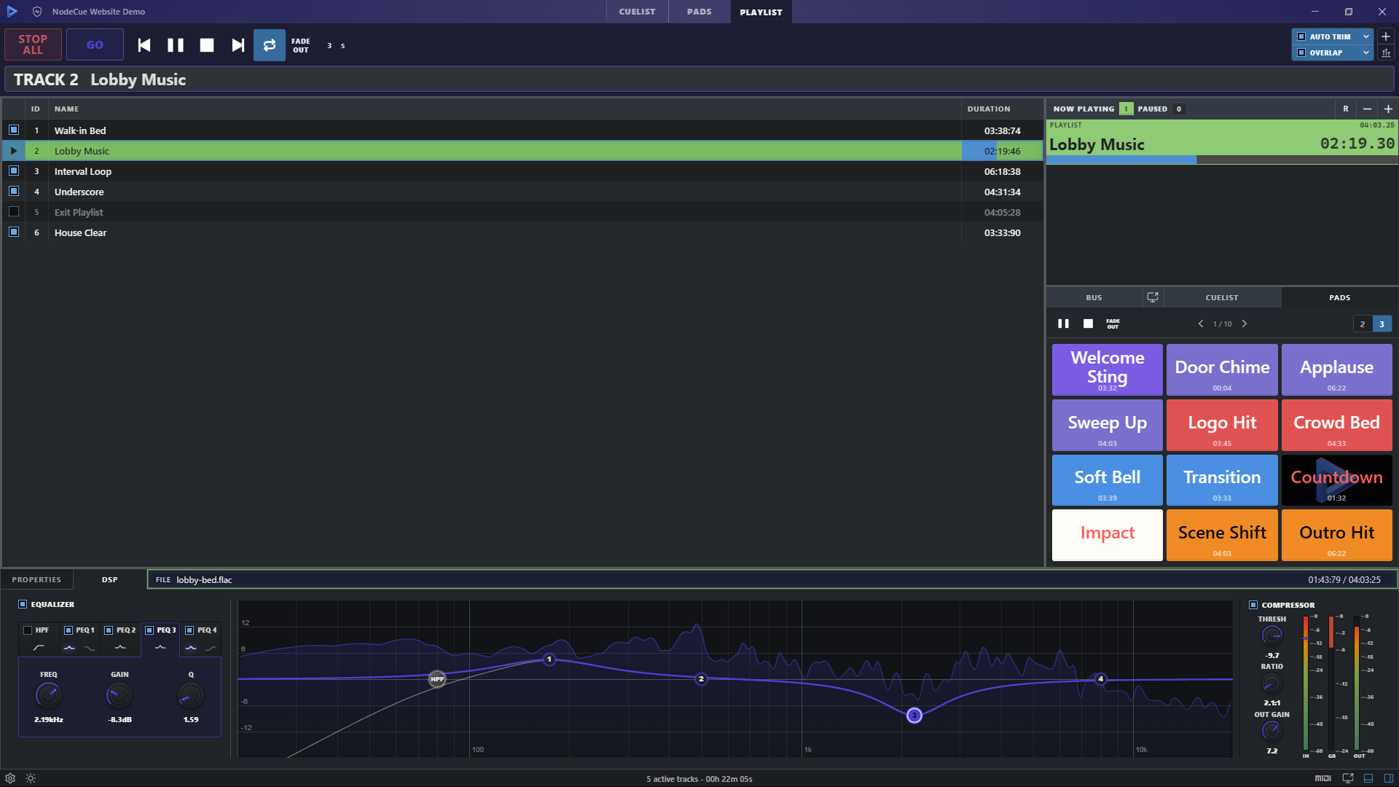The image size is (1399, 787).
Task: Click EQ node 3 on the graph
Action: coord(914,716)
